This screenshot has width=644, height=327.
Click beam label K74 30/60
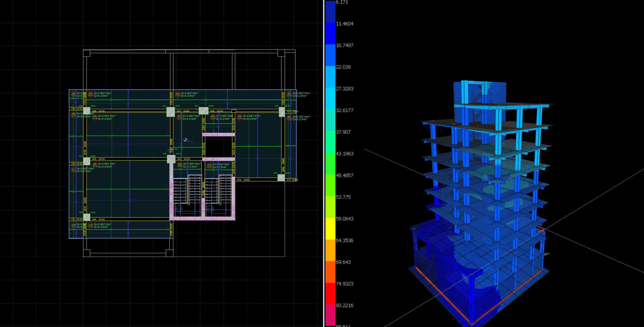coord(244,180)
